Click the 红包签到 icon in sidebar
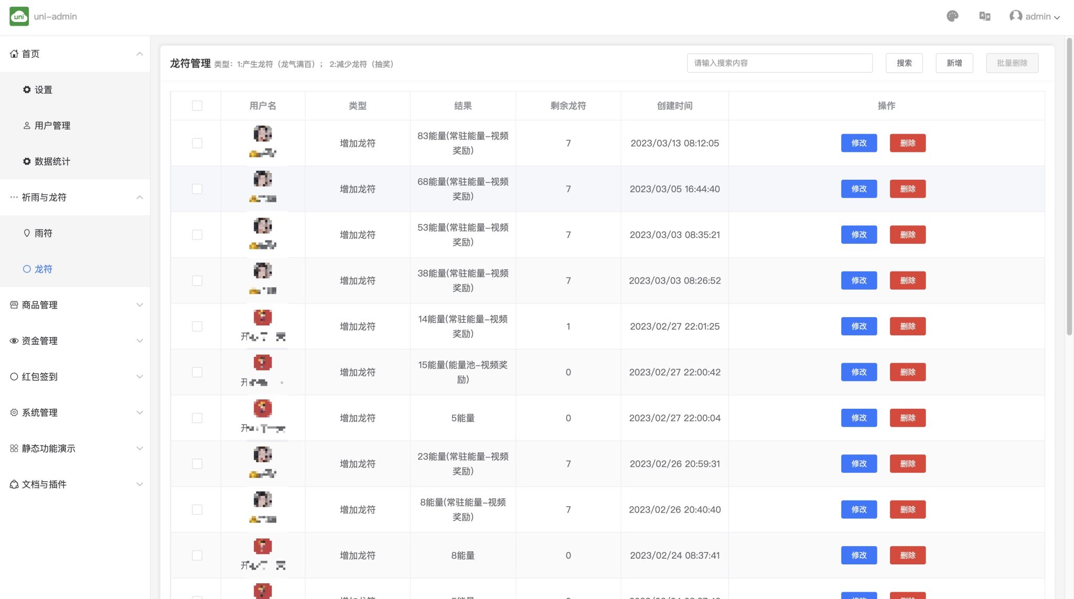 pos(15,376)
